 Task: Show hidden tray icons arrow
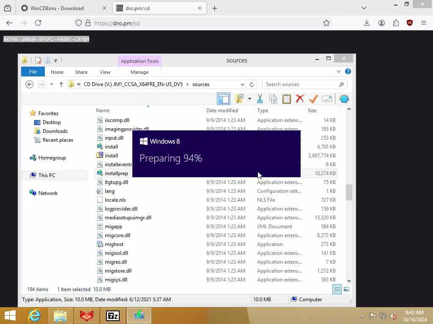(x=362, y=316)
